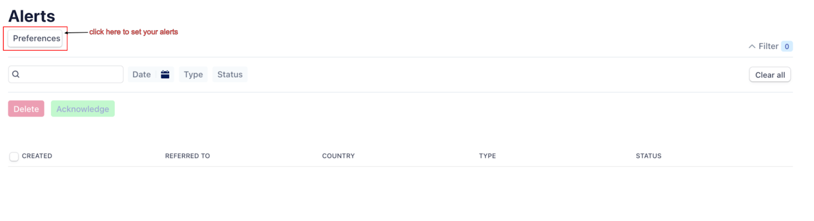Click the Filter count badge
This screenshot has width=814, height=221.
(x=787, y=46)
